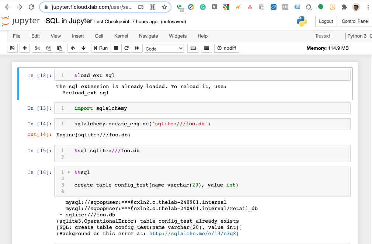Copy selected cells
Viewport: 372px width, 244px height.
tap(48, 48)
